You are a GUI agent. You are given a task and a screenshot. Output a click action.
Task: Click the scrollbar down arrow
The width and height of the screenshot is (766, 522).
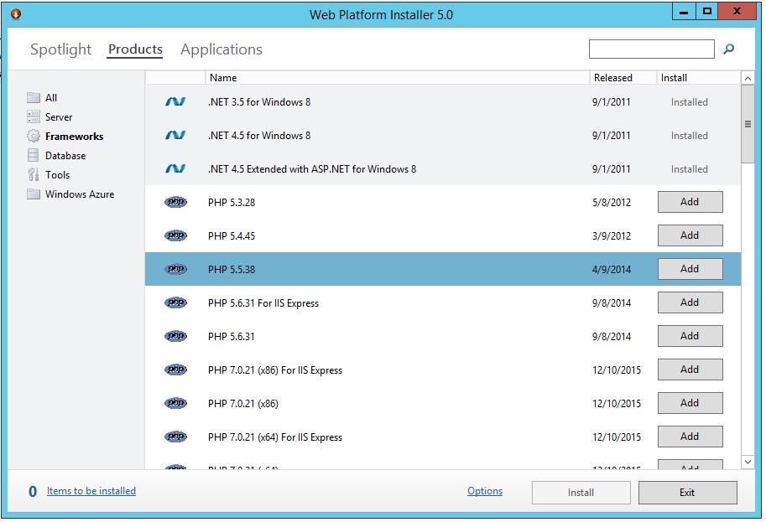point(748,461)
